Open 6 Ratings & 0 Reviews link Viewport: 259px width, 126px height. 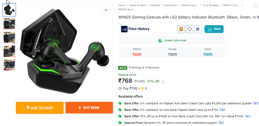click(x=144, y=68)
